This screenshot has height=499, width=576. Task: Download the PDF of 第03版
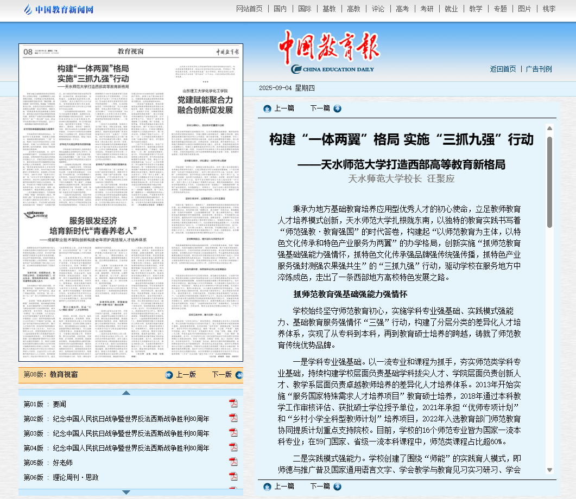tap(233, 433)
